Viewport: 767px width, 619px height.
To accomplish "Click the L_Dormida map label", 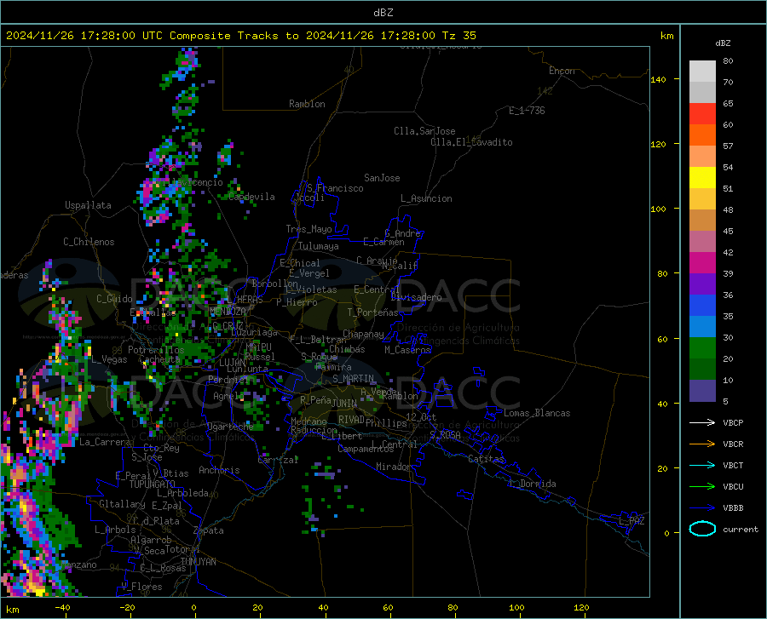I will [x=532, y=484].
